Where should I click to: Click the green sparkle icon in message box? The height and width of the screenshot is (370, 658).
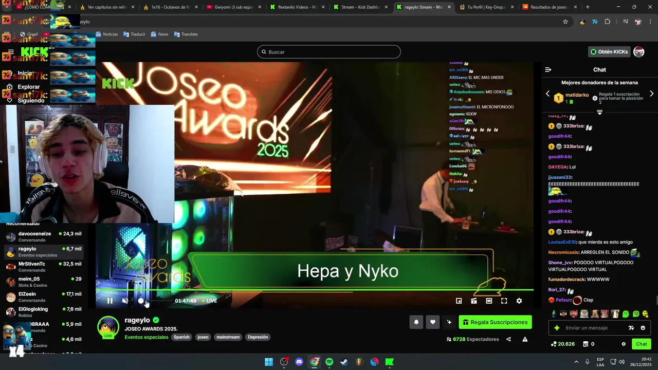coord(557,328)
